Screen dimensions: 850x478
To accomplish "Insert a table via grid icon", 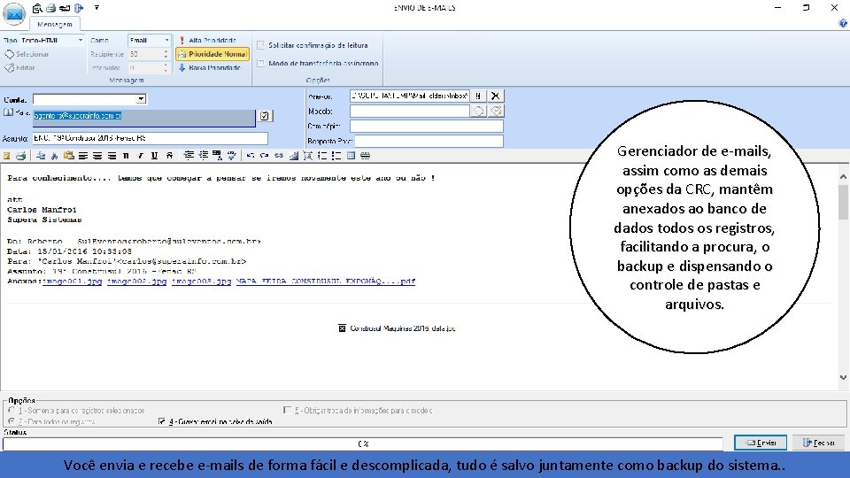I will click(x=351, y=156).
